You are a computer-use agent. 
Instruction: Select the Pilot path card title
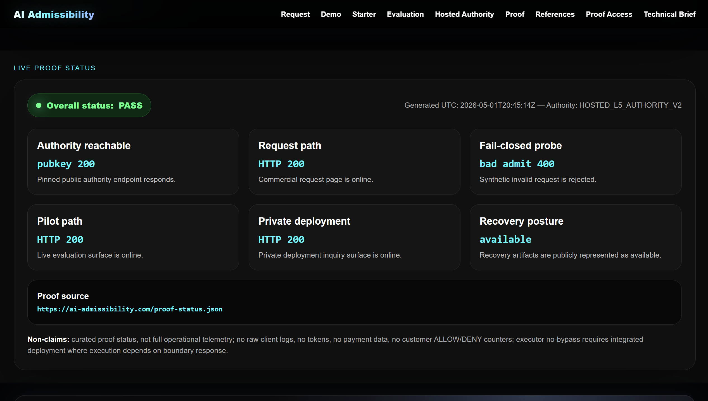pos(60,221)
